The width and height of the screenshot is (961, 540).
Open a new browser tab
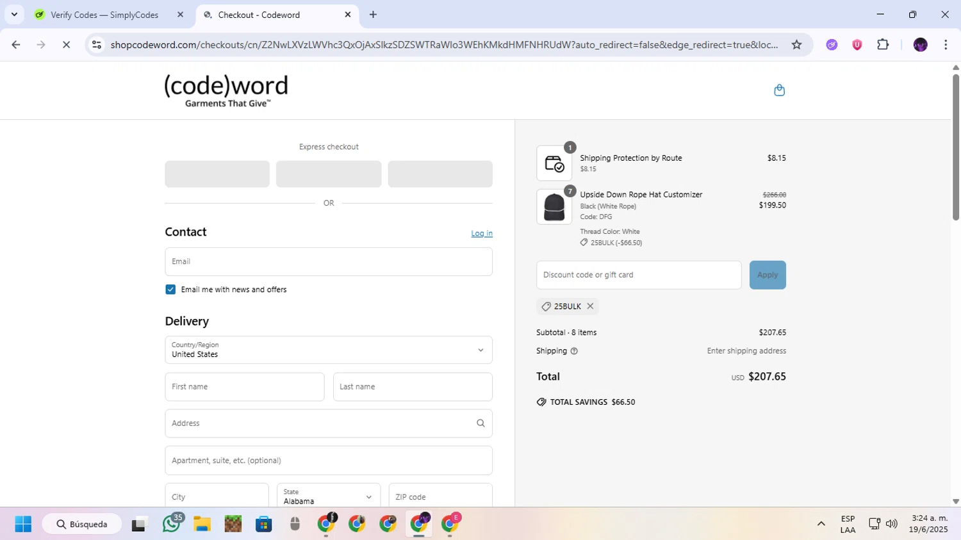pyautogui.click(x=373, y=15)
